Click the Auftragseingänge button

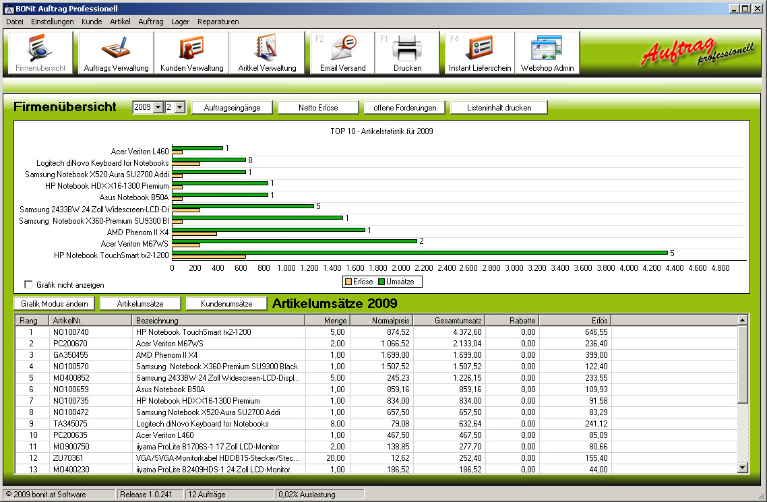click(x=232, y=108)
